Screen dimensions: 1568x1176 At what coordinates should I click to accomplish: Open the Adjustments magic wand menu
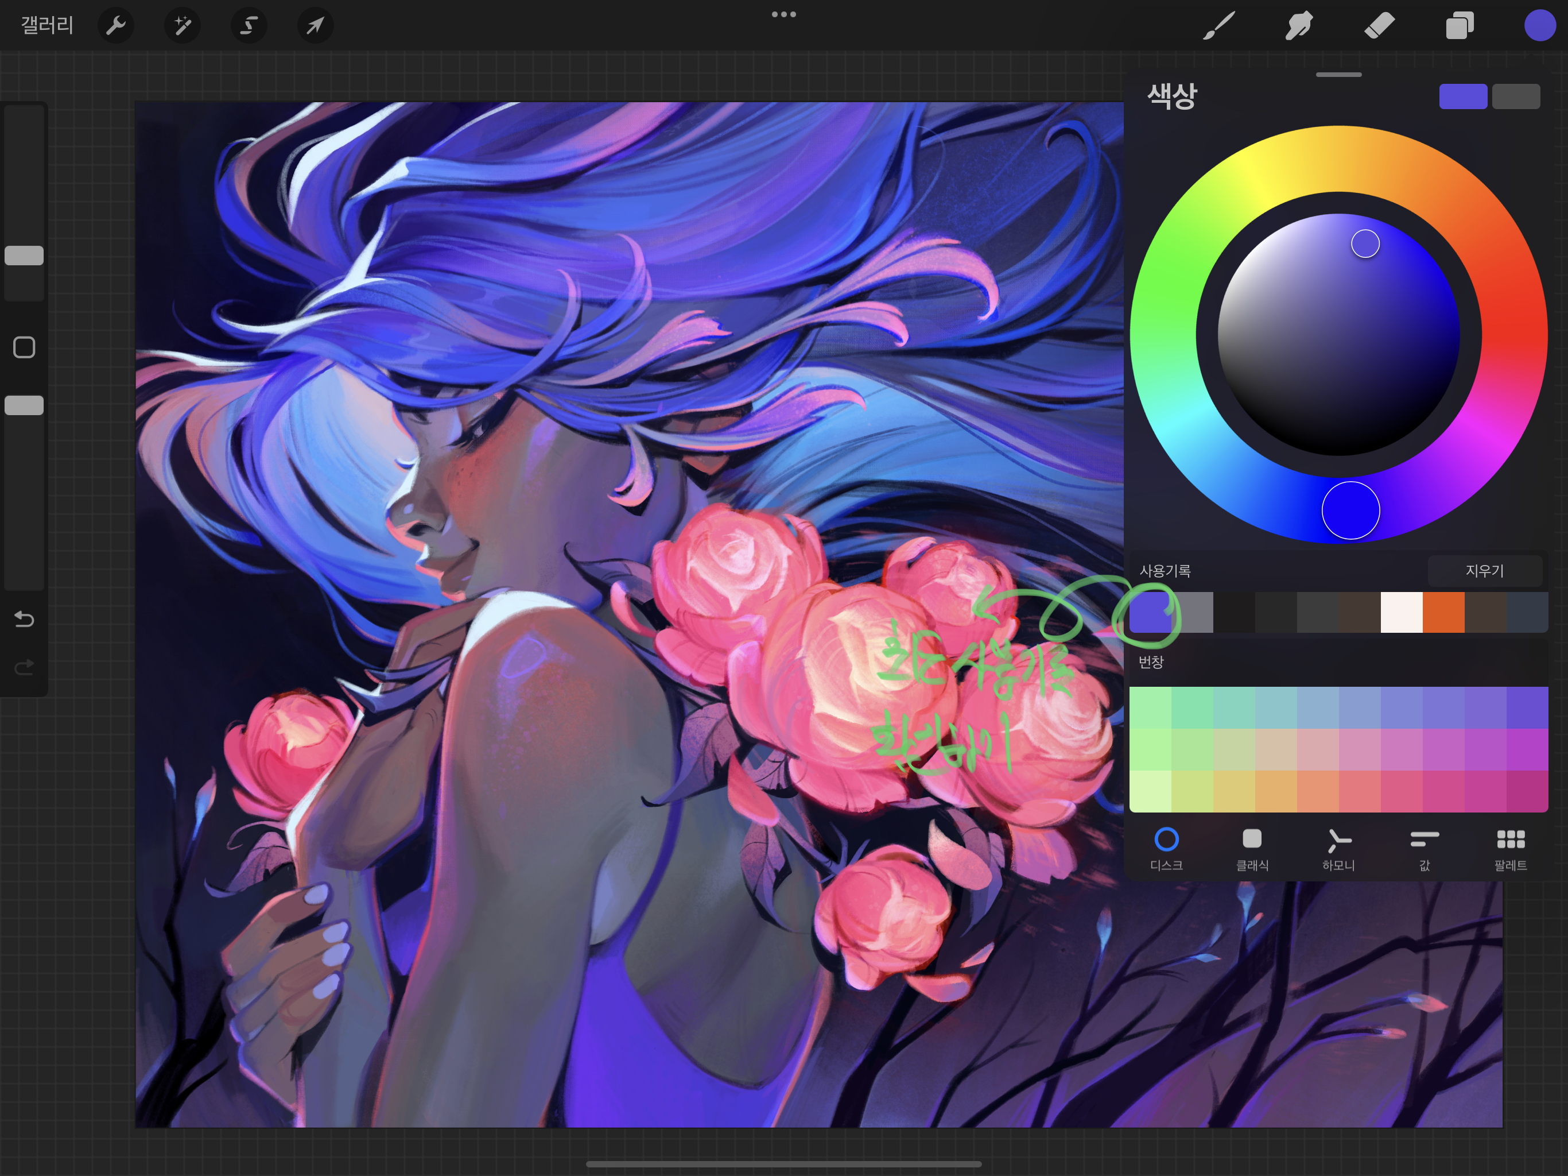tap(182, 26)
